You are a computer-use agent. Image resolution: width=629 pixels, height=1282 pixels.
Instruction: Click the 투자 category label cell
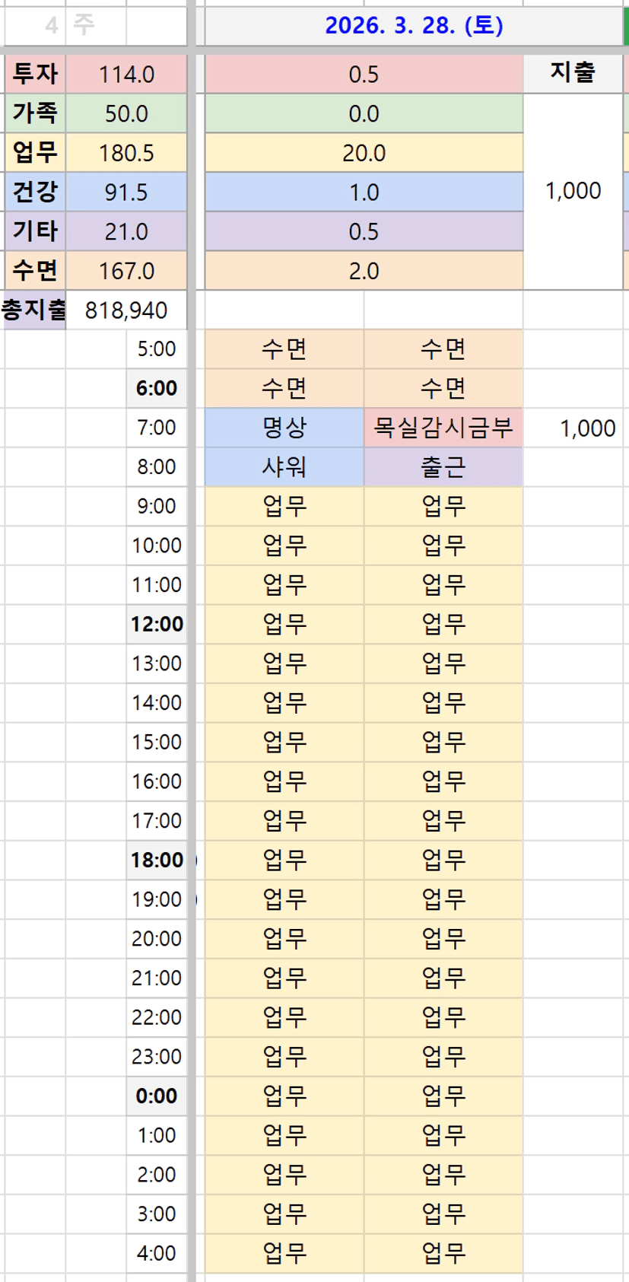(x=35, y=74)
